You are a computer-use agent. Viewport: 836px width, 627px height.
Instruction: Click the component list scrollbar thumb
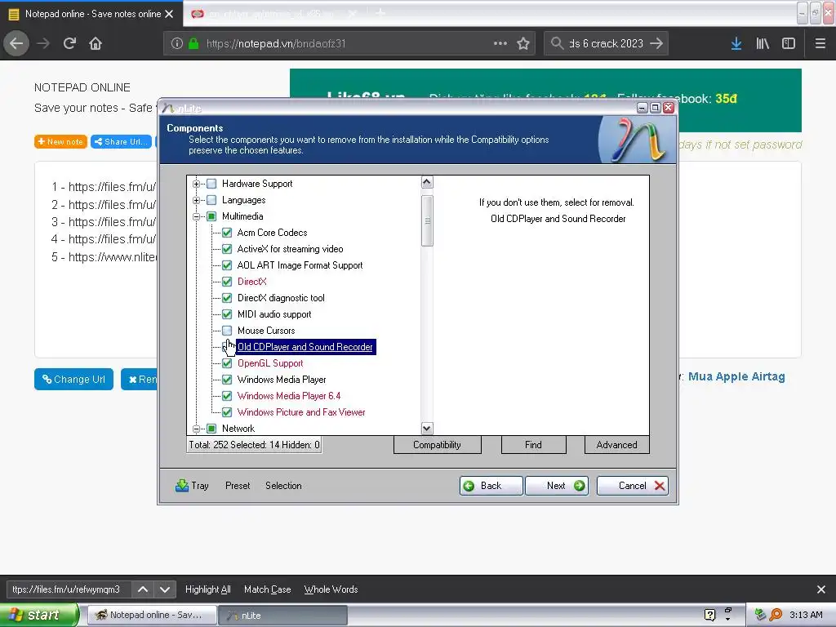click(x=427, y=220)
